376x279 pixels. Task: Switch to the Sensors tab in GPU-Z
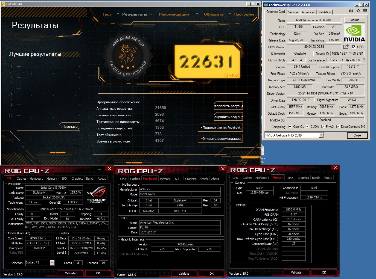(293, 12)
